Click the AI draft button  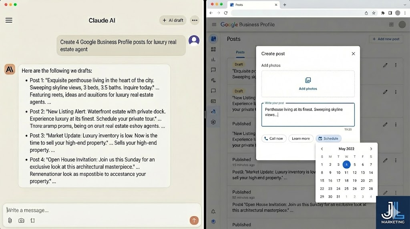[x=173, y=20]
